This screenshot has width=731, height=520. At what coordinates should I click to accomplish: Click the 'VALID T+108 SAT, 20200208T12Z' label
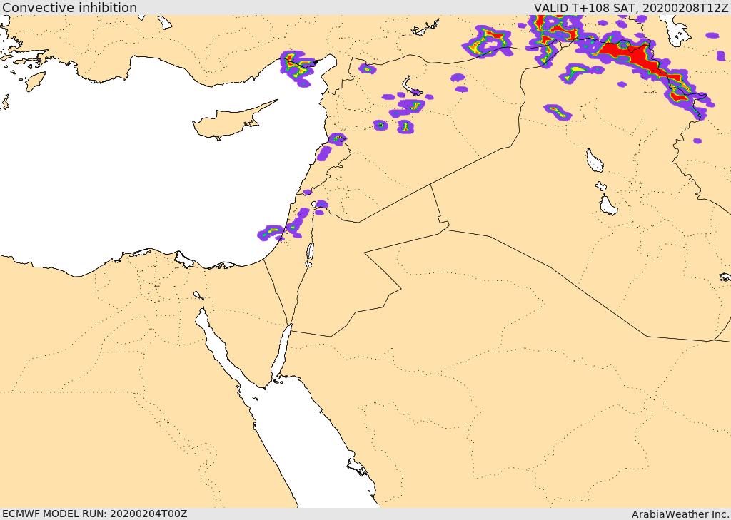[630, 8]
